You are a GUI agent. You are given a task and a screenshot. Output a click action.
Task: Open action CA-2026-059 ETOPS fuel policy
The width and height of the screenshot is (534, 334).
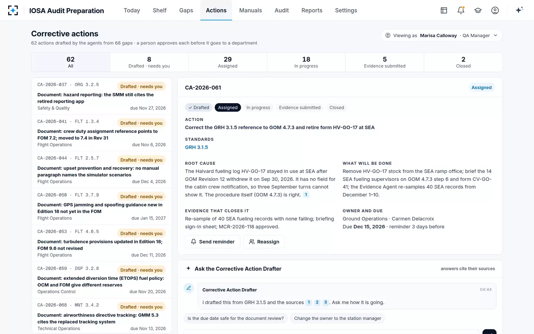pyautogui.click(x=102, y=280)
